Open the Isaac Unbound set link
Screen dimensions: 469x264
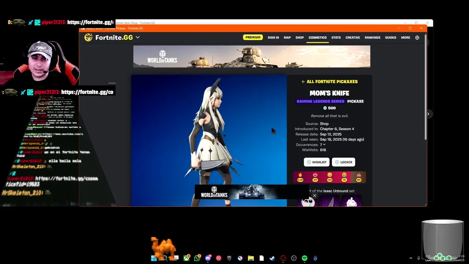336,191
